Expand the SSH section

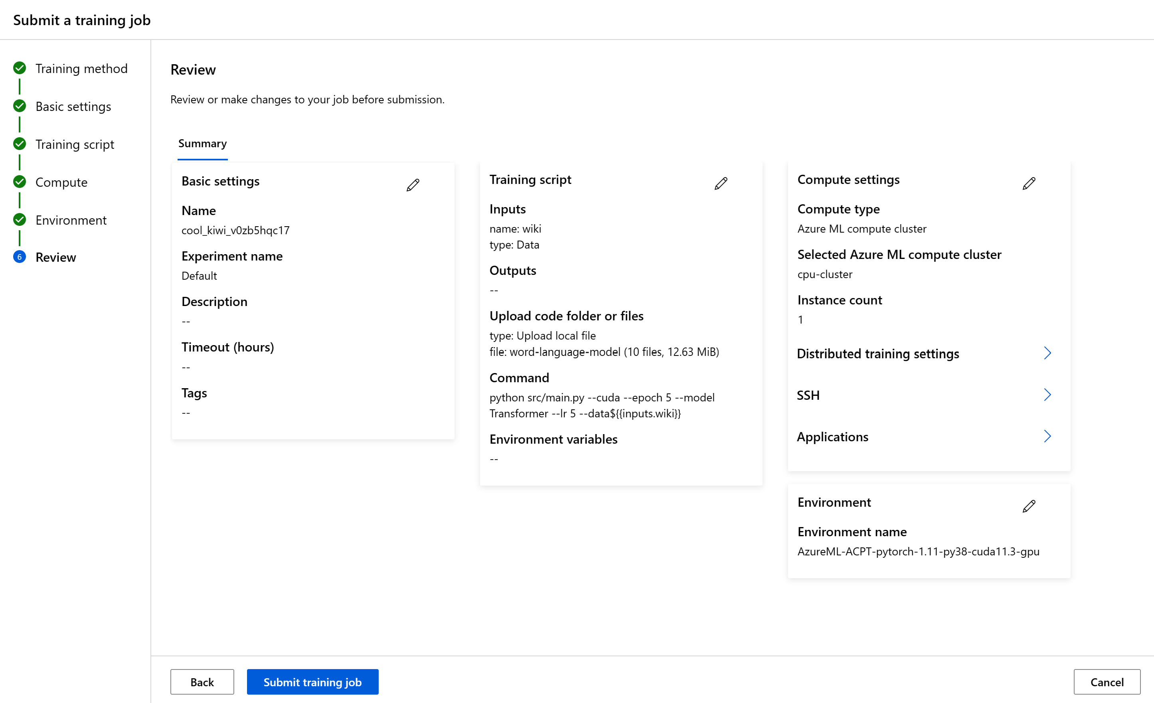(1048, 394)
